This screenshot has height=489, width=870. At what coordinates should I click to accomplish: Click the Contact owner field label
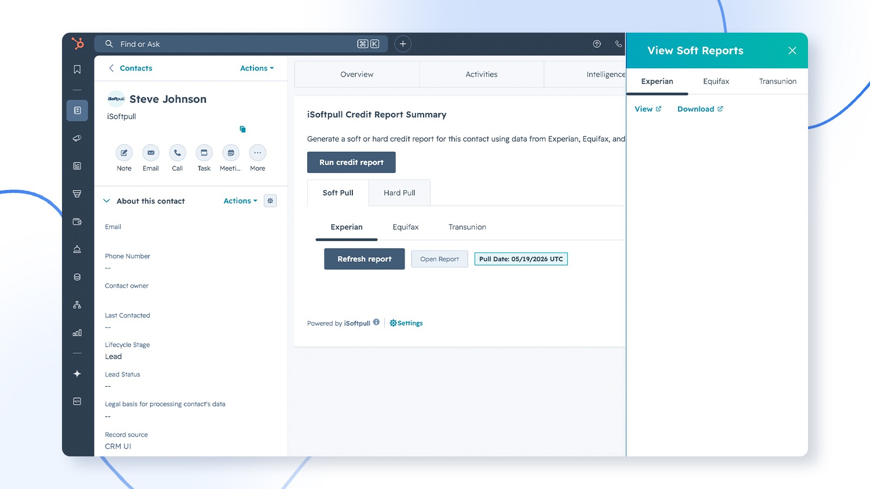[127, 286]
